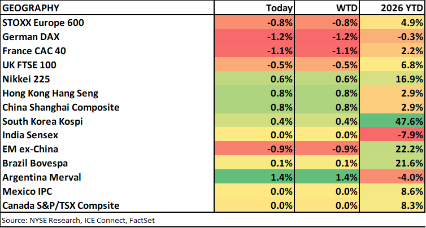
Task: Click the GEOGRAPHY header cell
Action: [x=32, y=8]
